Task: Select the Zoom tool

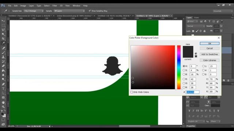Action: coord(3,107)
